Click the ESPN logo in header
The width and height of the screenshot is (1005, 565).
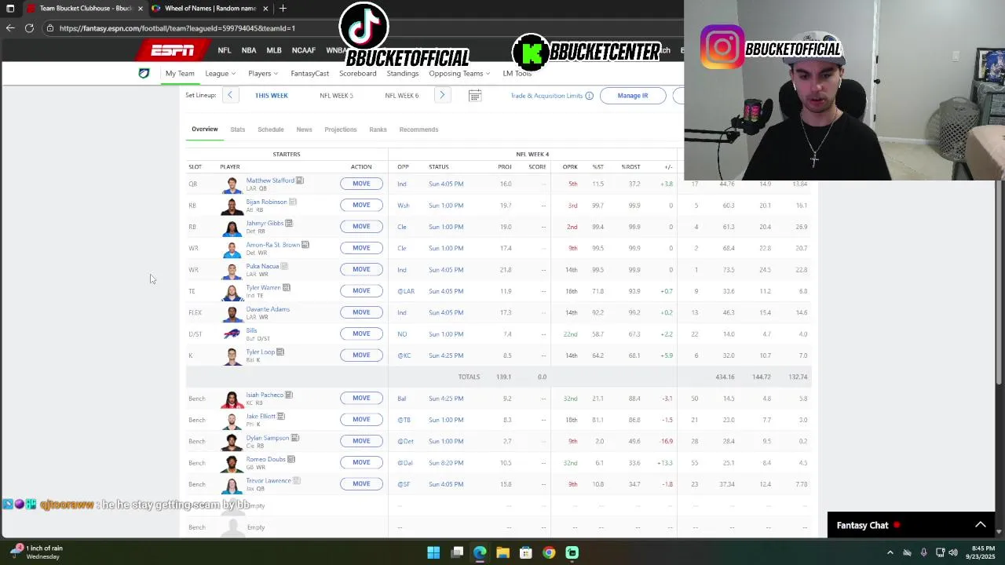(173, 50)
